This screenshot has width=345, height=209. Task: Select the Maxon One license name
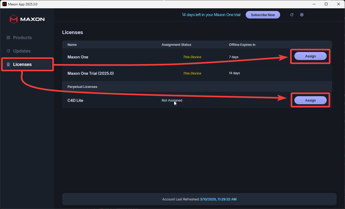point(78,57)
